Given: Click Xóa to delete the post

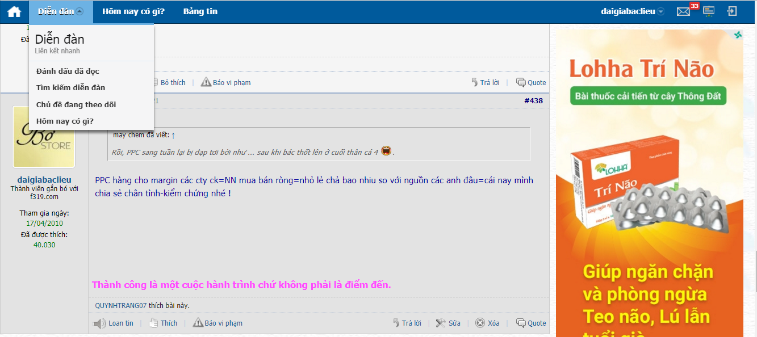Looking at the screenshot, I should (x=487, y=323).
